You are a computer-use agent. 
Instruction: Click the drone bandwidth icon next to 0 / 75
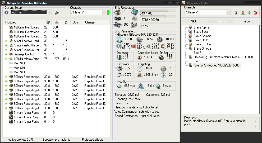135,25
